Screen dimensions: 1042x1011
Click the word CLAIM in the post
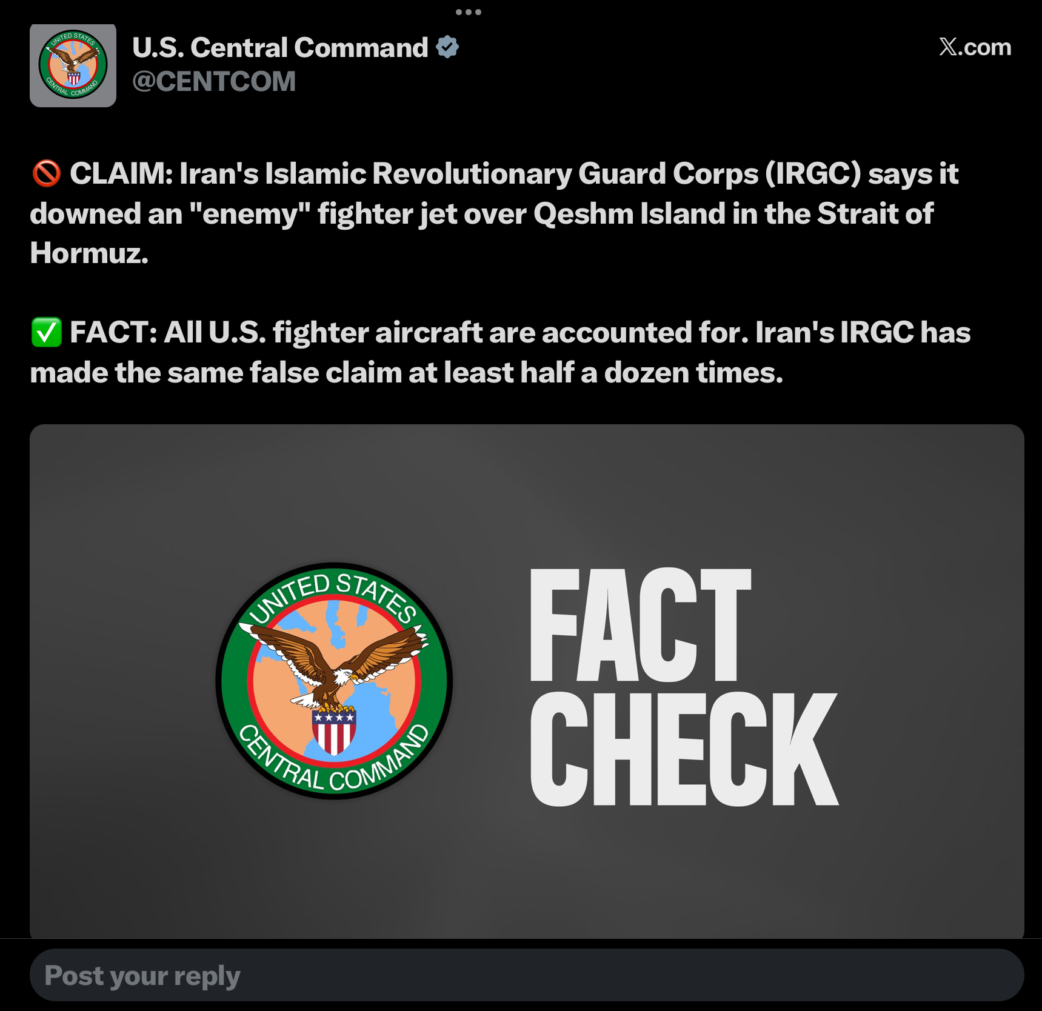121,174
